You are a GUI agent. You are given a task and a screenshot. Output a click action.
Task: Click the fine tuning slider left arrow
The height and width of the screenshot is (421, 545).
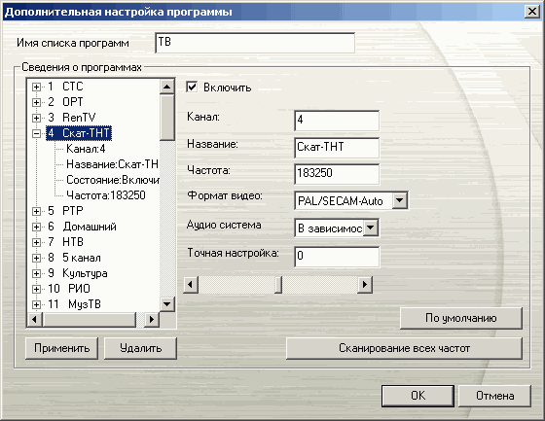(190, 285)
